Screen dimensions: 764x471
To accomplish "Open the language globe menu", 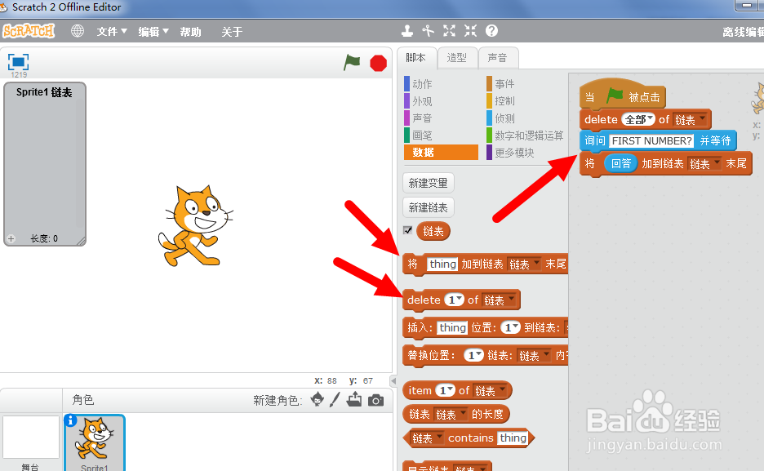I will 77,31.
